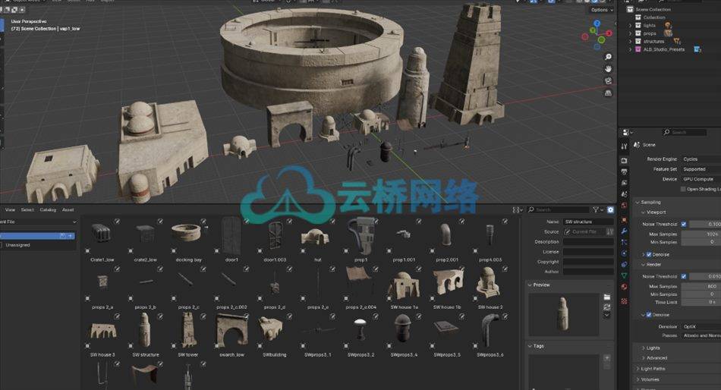
Task: Open asset browser display mode dropdown
Action: [518, 209]
